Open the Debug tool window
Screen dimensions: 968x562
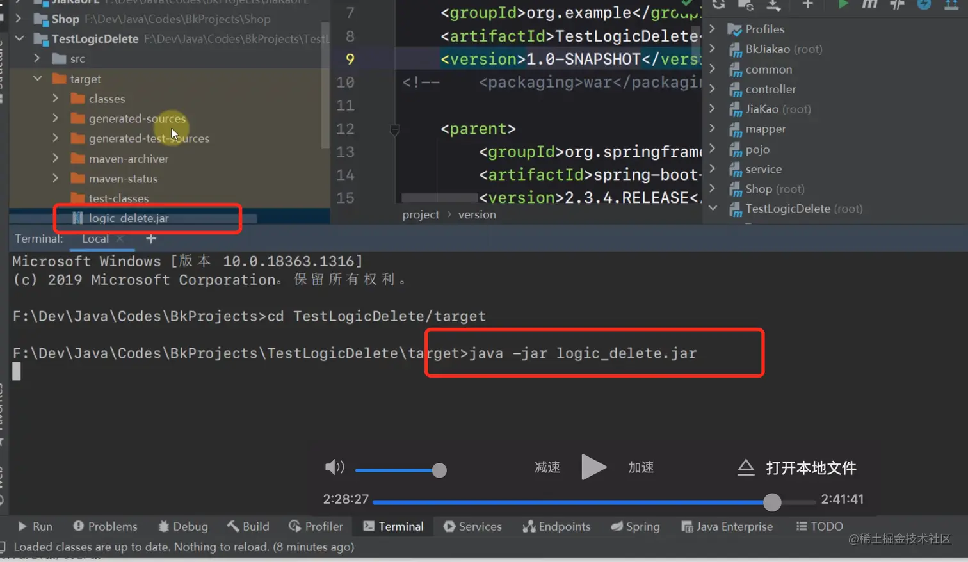click(183, 526)
